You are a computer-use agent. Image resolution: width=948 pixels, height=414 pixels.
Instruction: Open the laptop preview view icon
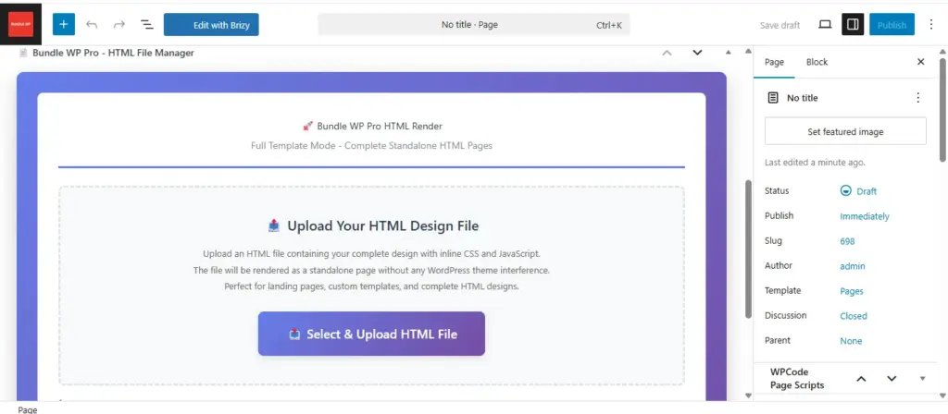coord(825,25)
